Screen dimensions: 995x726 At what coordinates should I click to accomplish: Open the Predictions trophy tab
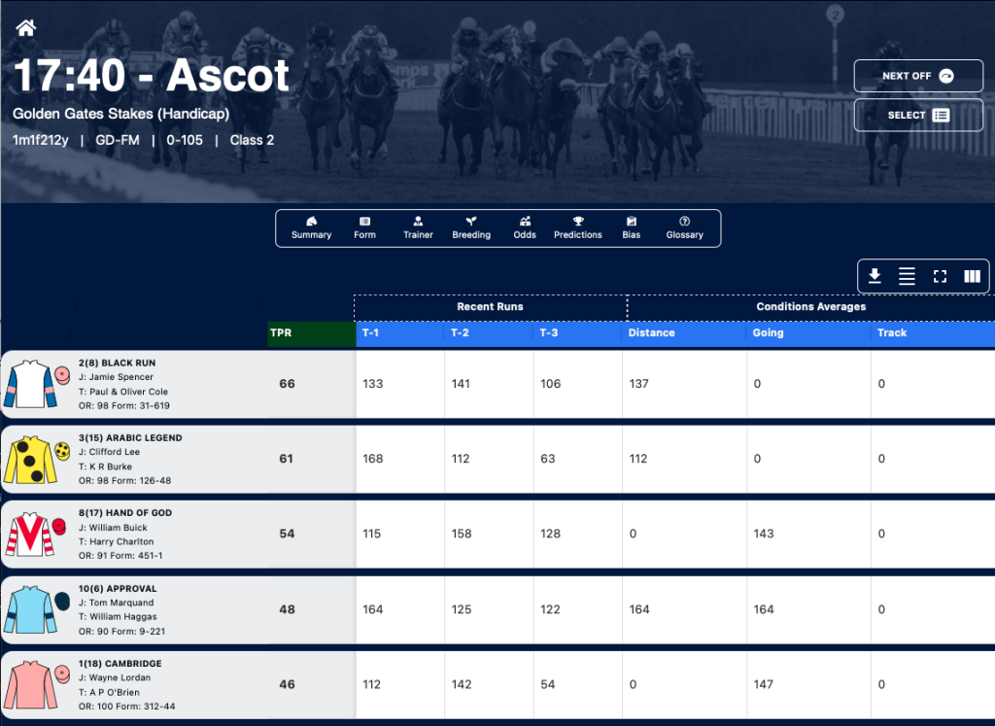point(578,227)
